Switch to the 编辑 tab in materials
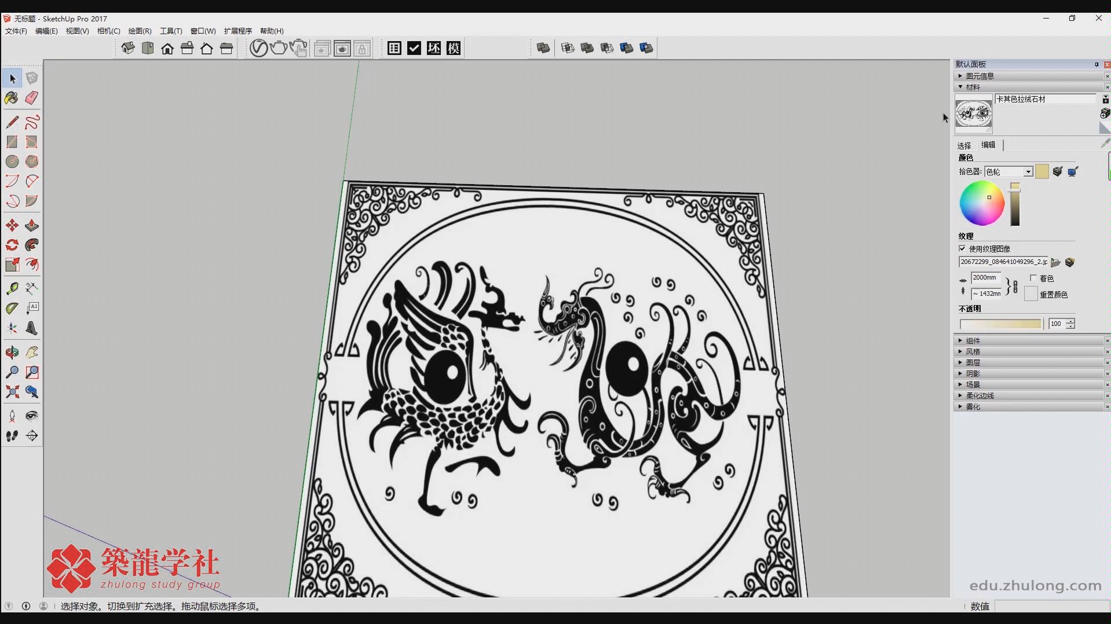This screenshot has height=624, width=1111. coord(988,145)
